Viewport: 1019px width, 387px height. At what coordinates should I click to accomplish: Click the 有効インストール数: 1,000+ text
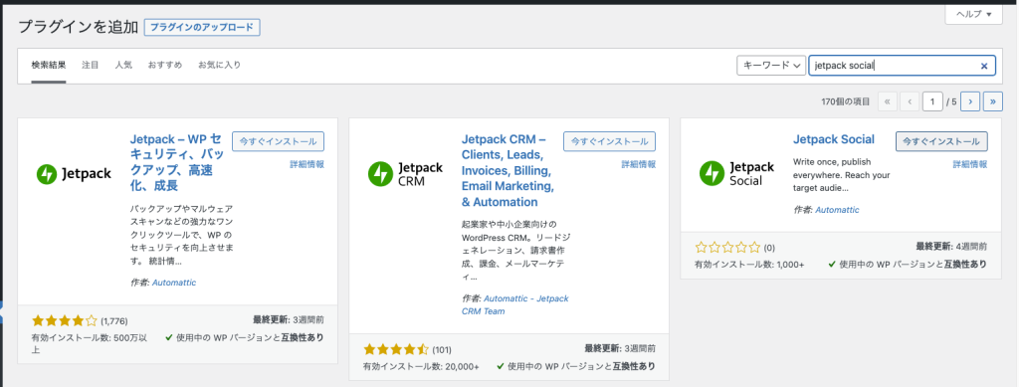click(749, 265)
